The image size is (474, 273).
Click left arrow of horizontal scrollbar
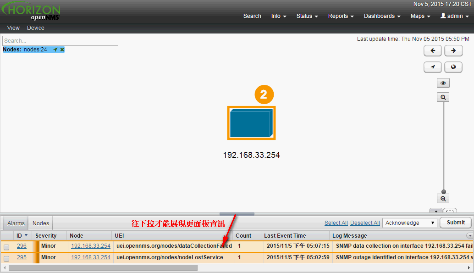[4, 268]
